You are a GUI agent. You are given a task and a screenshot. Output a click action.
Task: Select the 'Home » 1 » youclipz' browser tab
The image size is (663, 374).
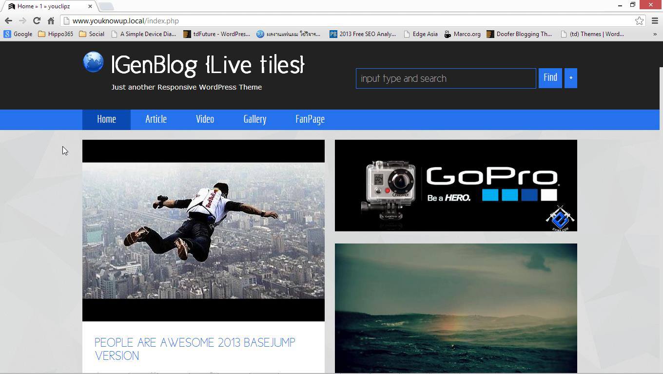(x=49, y=6)
